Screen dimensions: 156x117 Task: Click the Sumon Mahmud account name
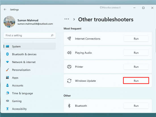(x=28, y=20)
